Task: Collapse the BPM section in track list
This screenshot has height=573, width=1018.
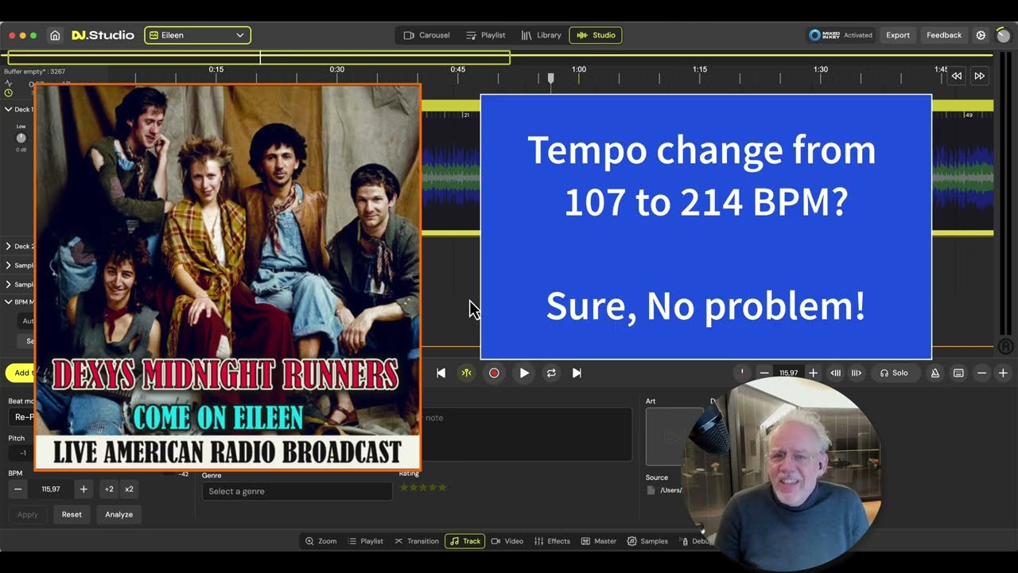Action: [x=8, y=302]
